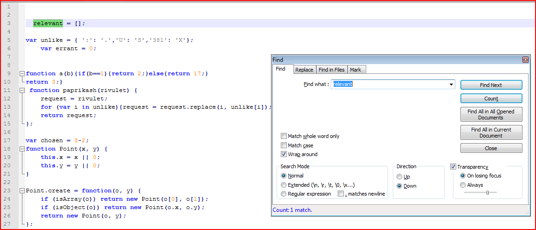The width and height of the screenshot is (536, 230).
Task: Fold the Point.create function block
Action: pyautogui.click(x=21, y=191)
